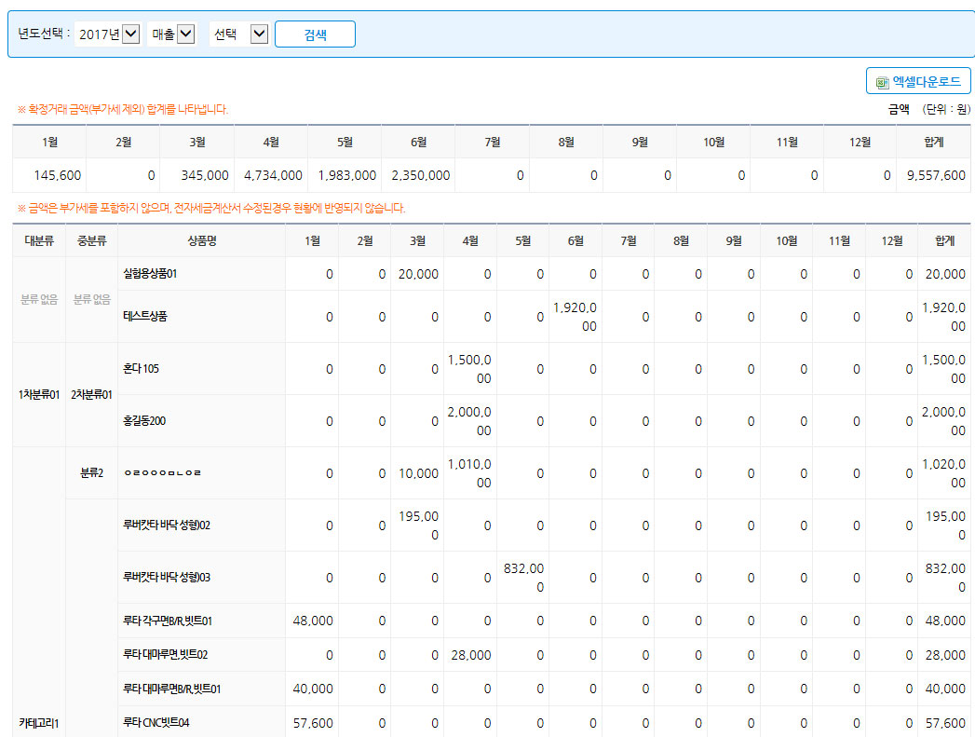Open the 선택 category dropdown
This screenshot has height=737, width=975.
[x=239, y=34]
